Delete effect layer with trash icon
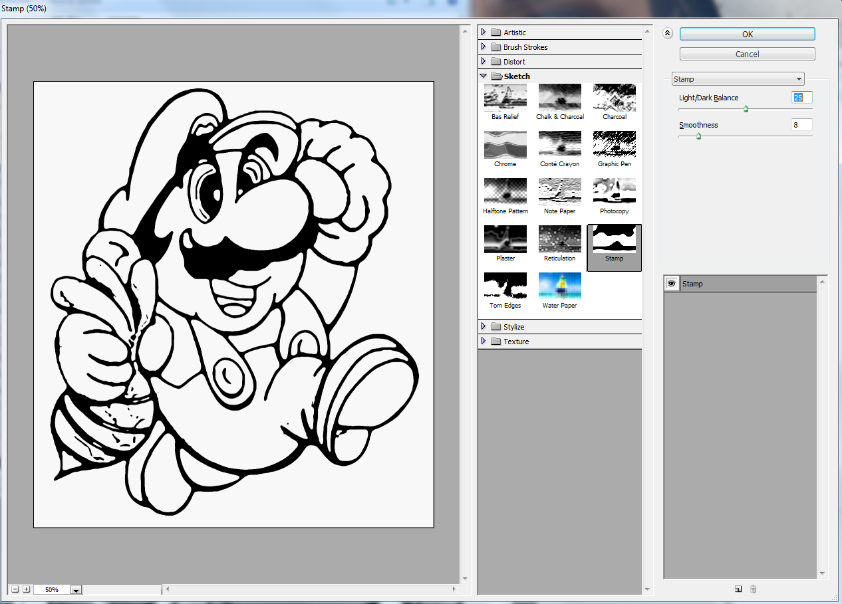Image resolution: width=842 pixels, height=604 pixels. [753, 589]
